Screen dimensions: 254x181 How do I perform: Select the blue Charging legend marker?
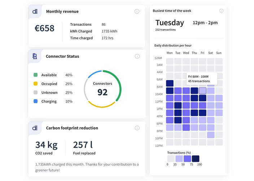[35, 101]
